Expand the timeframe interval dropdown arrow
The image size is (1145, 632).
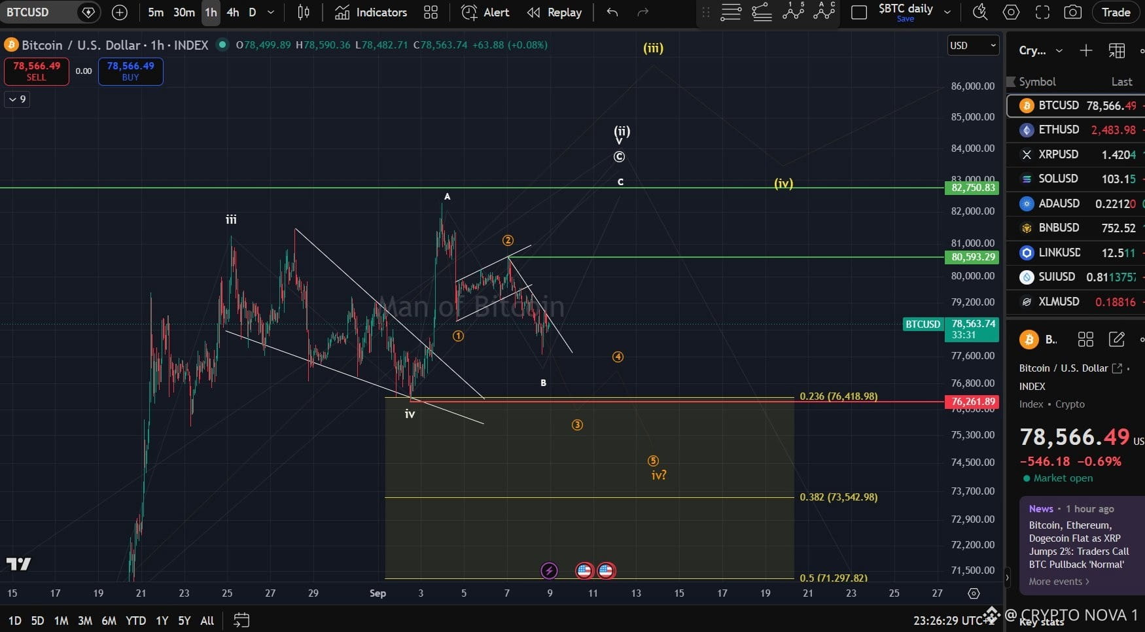[x=271, y=12]
